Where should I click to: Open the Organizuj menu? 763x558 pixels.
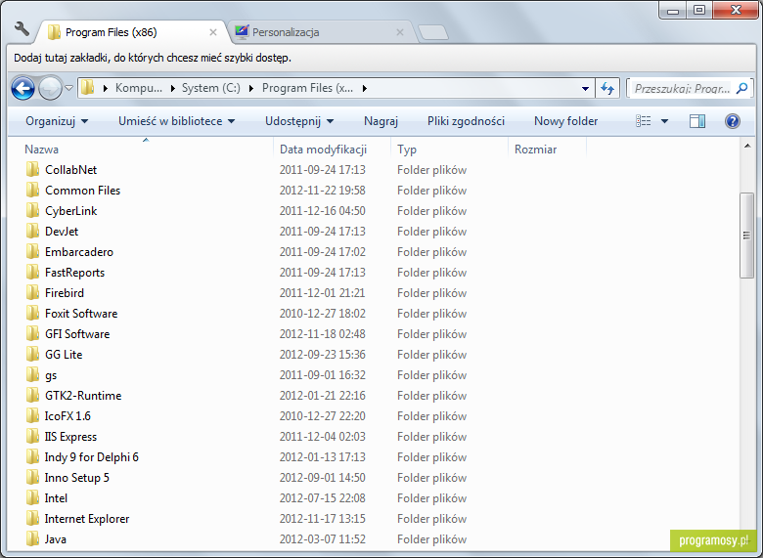57,121
